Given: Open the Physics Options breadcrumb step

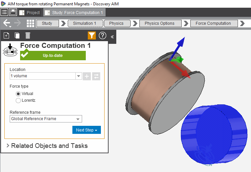Looking at the screenshot, I should (x=161, y=23).
